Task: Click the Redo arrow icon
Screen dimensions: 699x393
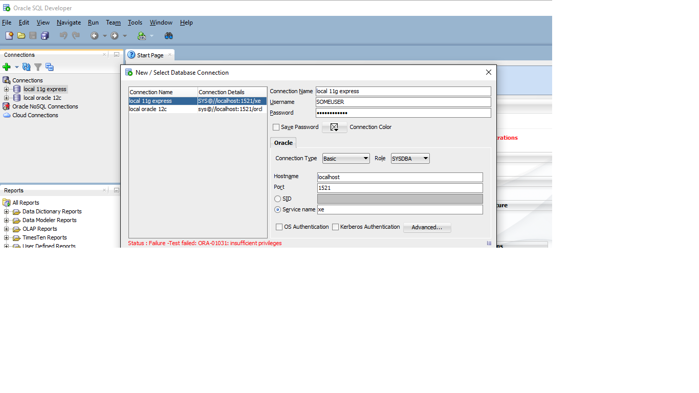Action: point(76,36)
